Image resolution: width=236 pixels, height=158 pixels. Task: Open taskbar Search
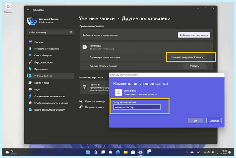[96, 152]
